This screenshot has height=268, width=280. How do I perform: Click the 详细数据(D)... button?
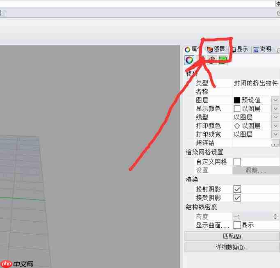point(232,247)
